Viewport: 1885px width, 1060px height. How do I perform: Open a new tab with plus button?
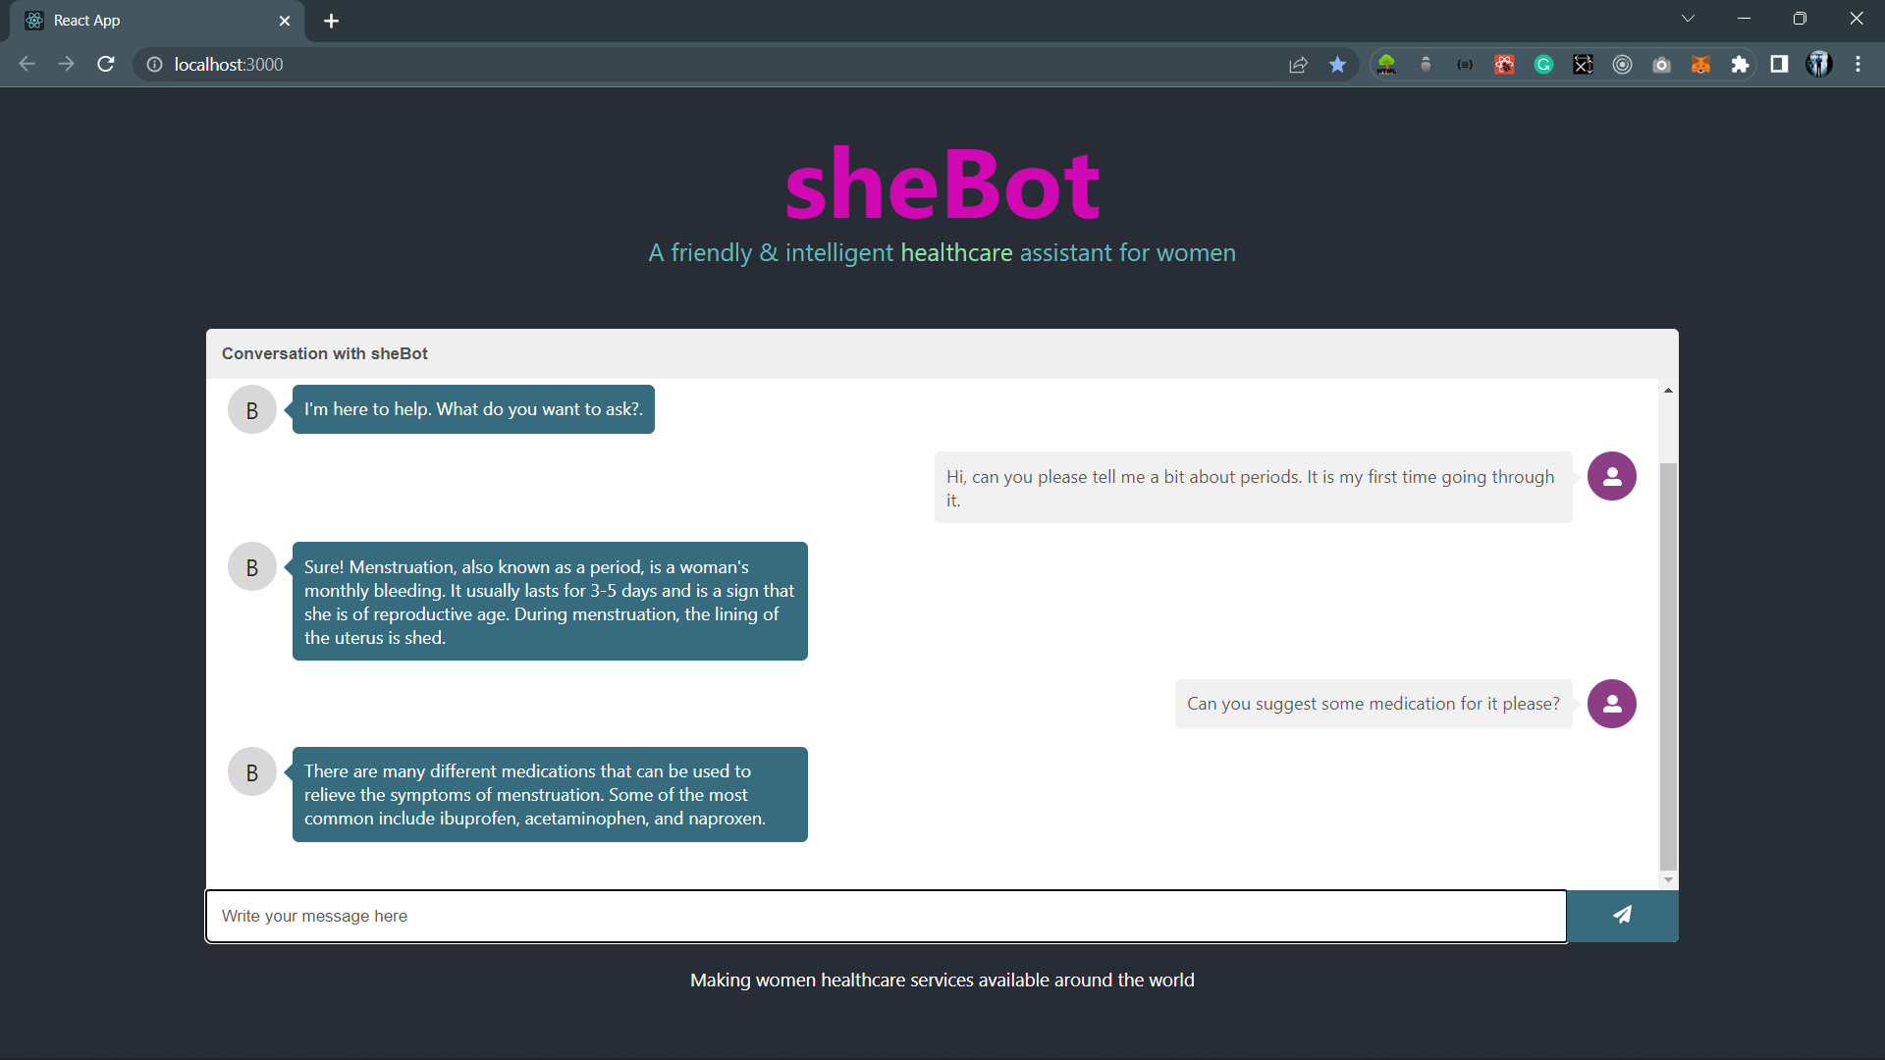pos(331,21)
